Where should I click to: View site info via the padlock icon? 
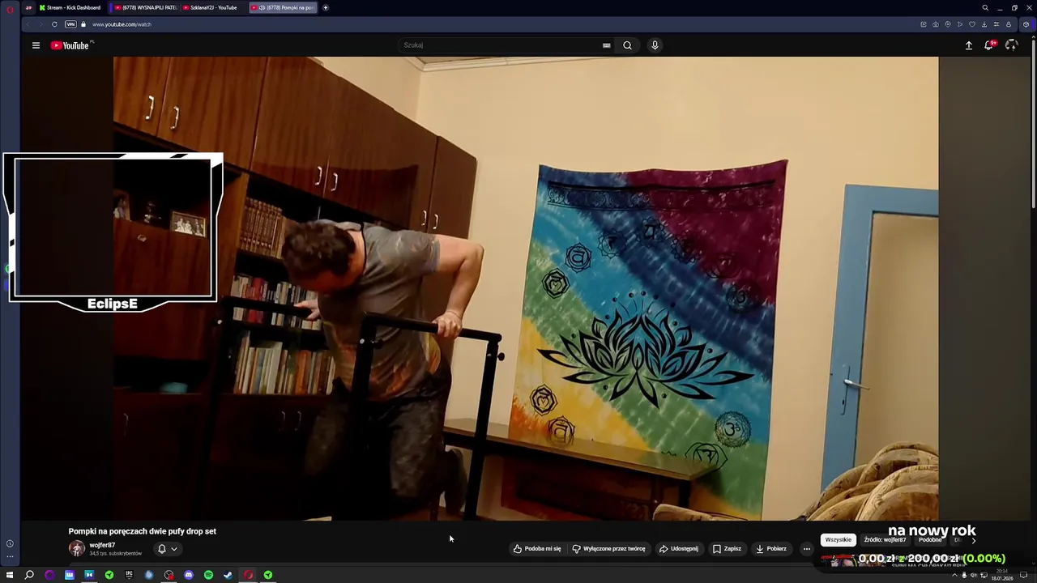pos(83,24)
